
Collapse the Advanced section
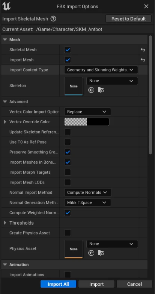click(x=5, y=102)
